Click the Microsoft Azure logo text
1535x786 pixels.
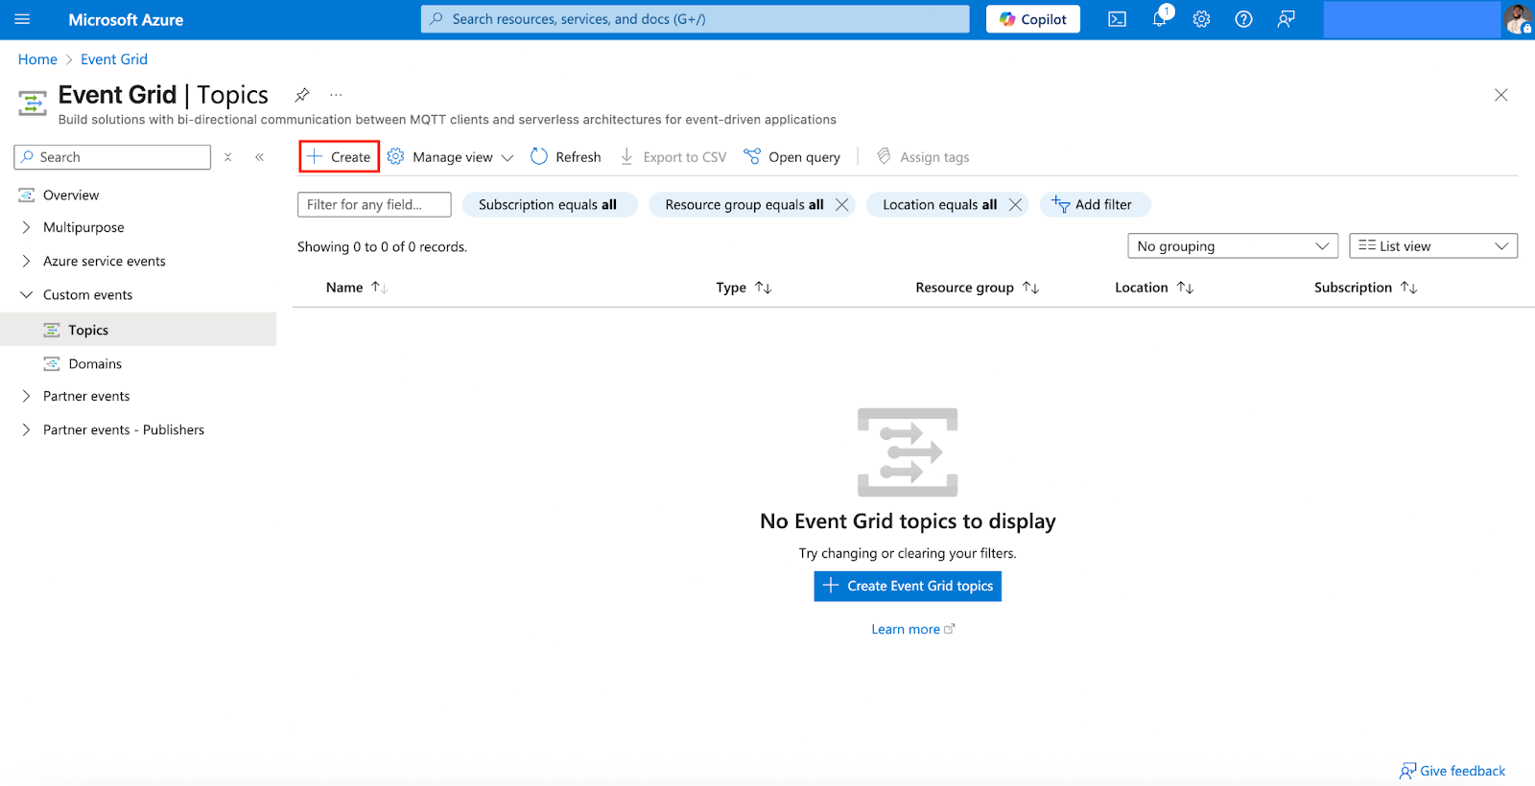click(x=126, y=19)
